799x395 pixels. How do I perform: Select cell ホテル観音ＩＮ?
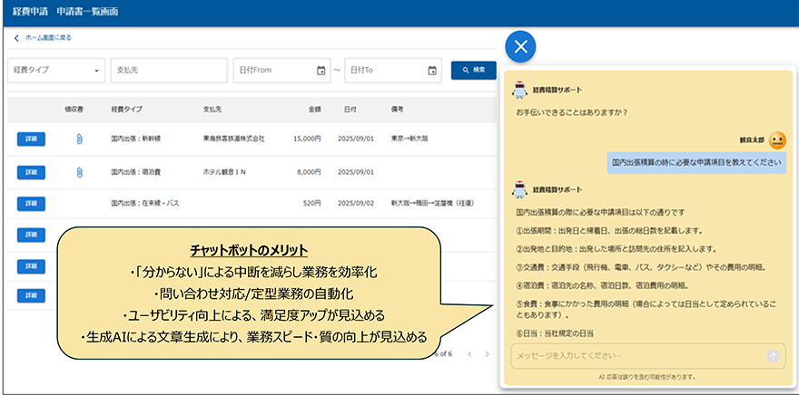point(224,172)
